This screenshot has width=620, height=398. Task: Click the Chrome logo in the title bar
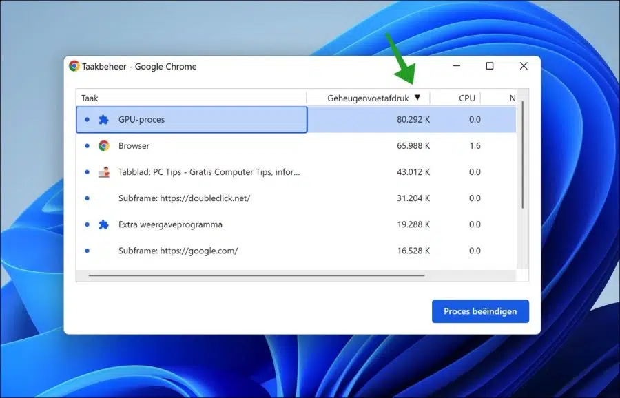74,66
